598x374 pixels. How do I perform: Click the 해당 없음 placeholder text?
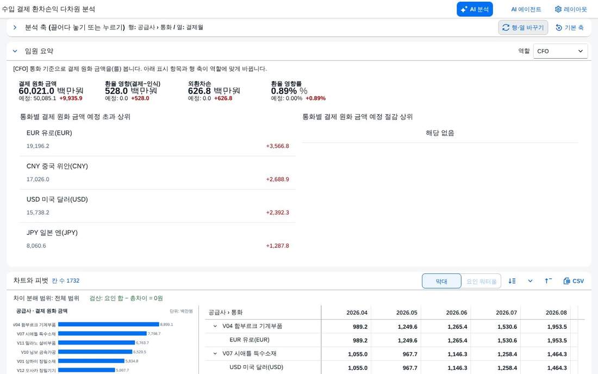tap(440, 133)
